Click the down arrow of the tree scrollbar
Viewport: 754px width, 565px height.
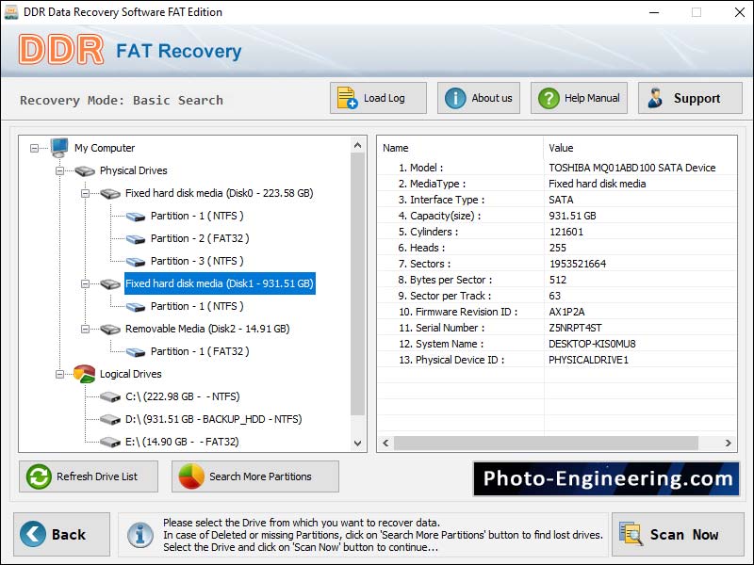tap(359, 441)
